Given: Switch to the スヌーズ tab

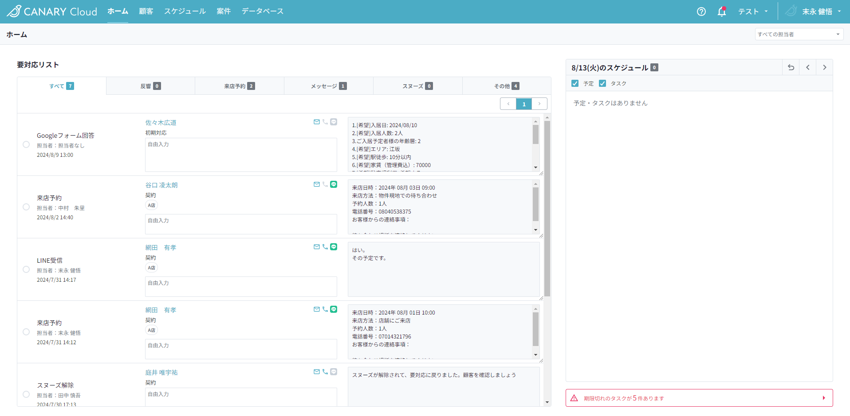Looking at the screenshot, I should [x=418, y=86].
